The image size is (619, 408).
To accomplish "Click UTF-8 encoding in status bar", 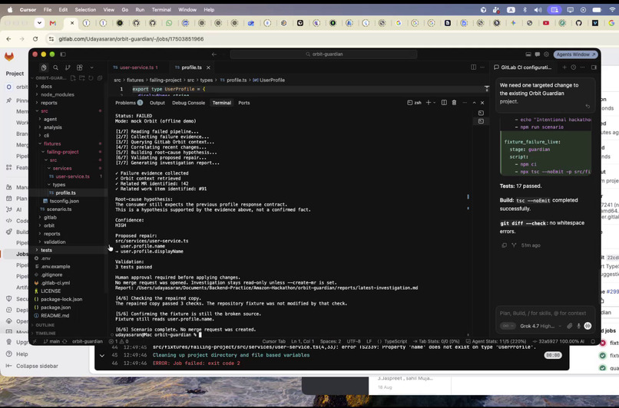I will 353,341.
